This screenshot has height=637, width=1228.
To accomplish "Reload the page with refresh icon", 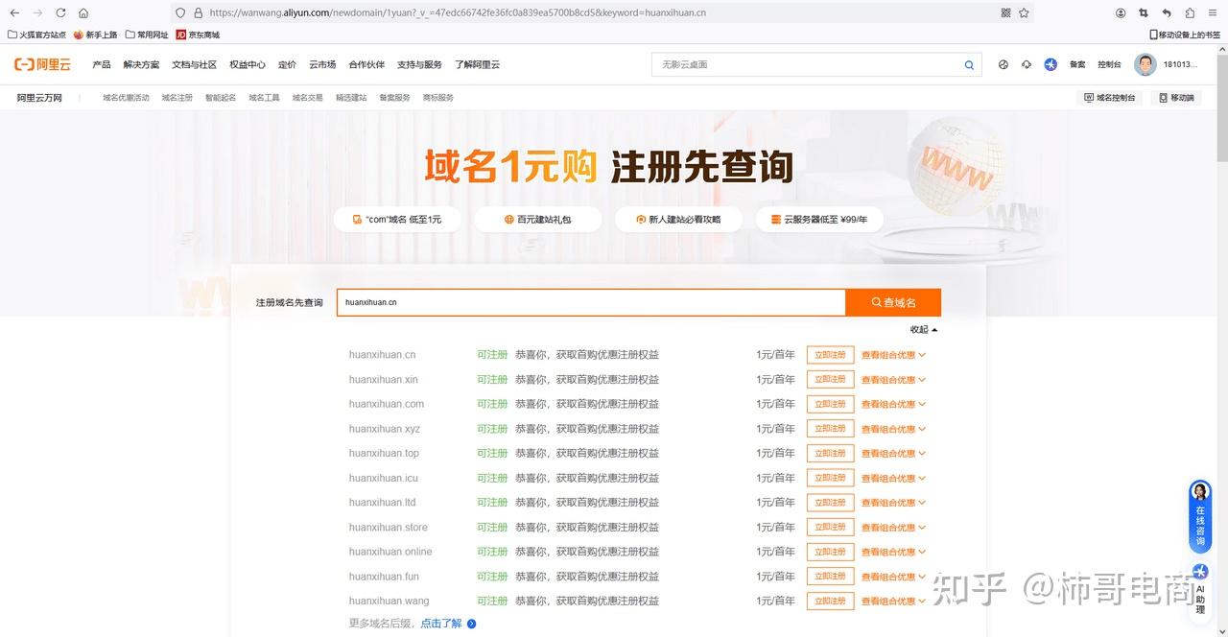I will tap(60, 12).
